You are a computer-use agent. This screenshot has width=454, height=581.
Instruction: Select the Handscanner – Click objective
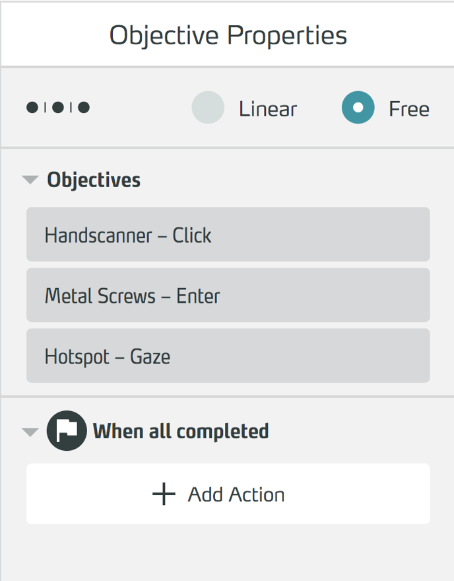click(228, 235)
